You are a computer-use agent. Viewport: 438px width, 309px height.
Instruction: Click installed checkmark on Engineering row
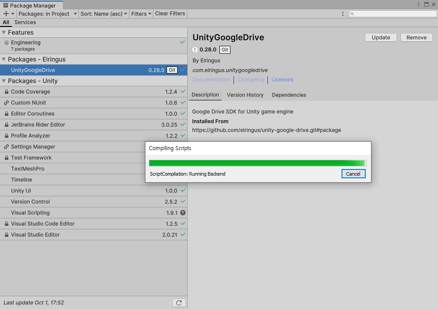coord(182,42)
